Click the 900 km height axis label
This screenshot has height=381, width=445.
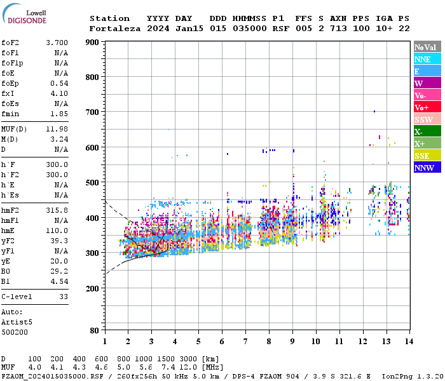(x=92, y=43)
